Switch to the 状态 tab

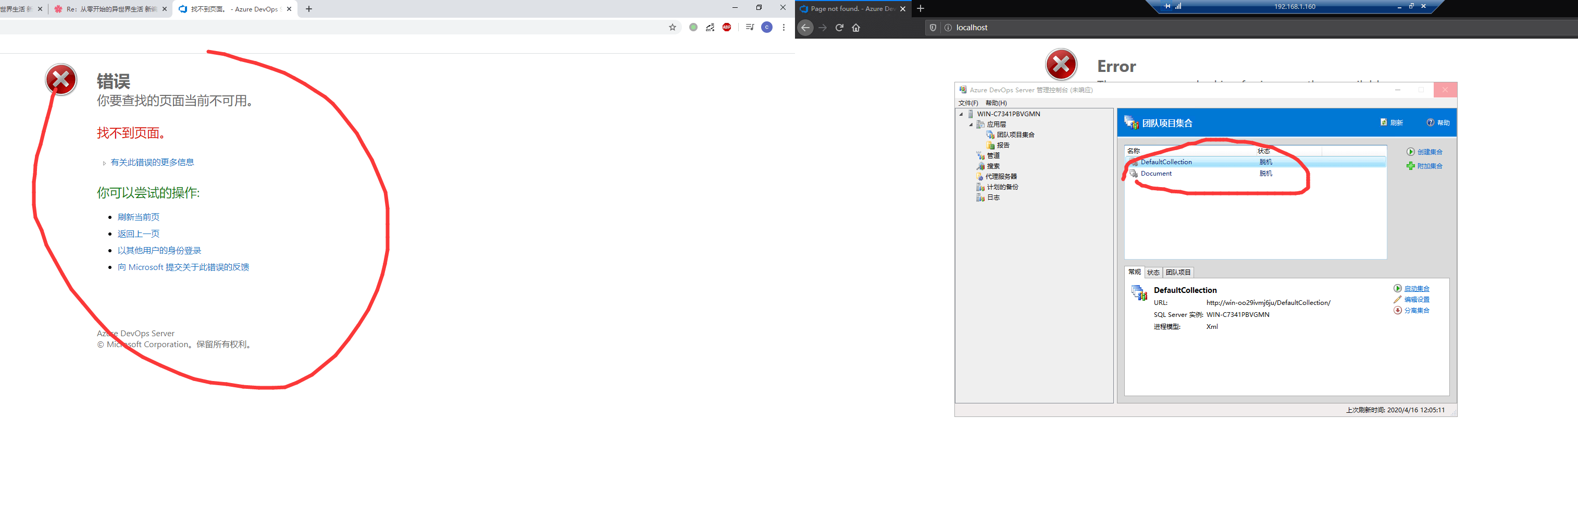coord(1153,272)
